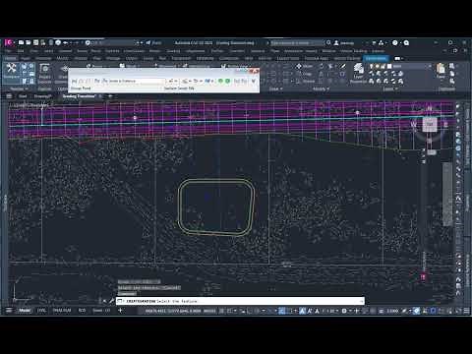Close the command line with its X icon
The width and height of the screenshot is (472, 354).
coord(104,301)
